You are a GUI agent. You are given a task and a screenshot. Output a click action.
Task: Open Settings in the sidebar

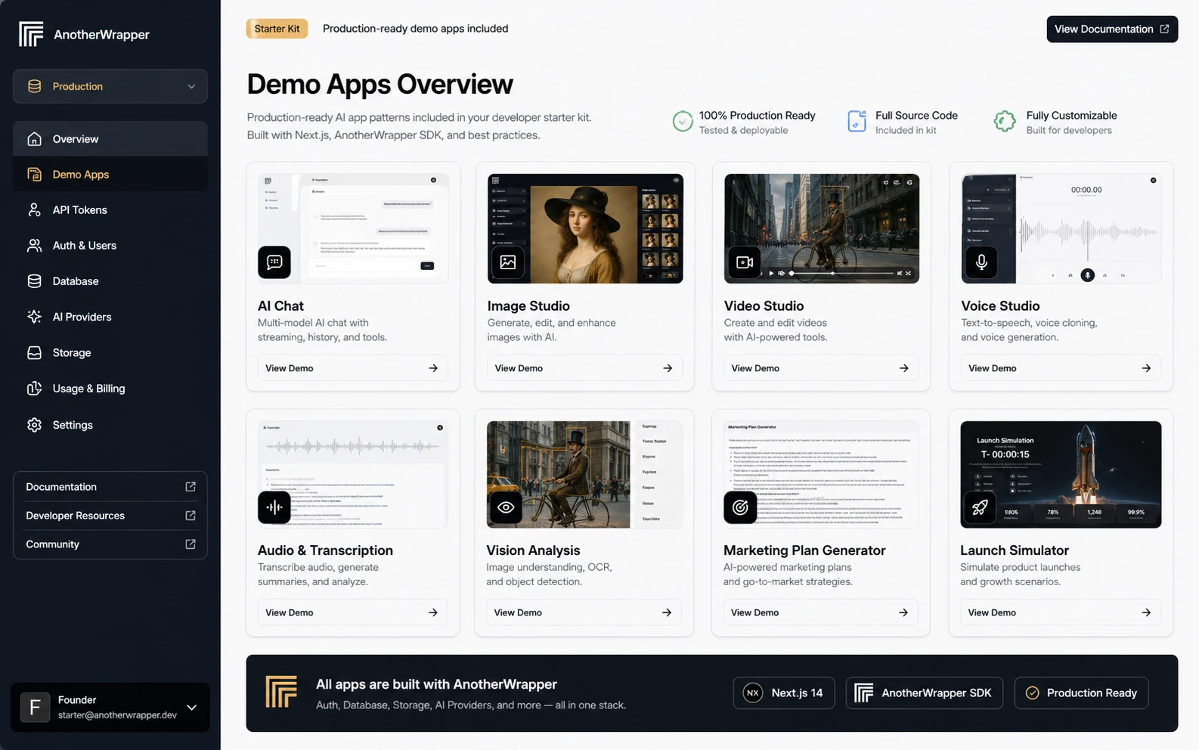coord(110,425)
